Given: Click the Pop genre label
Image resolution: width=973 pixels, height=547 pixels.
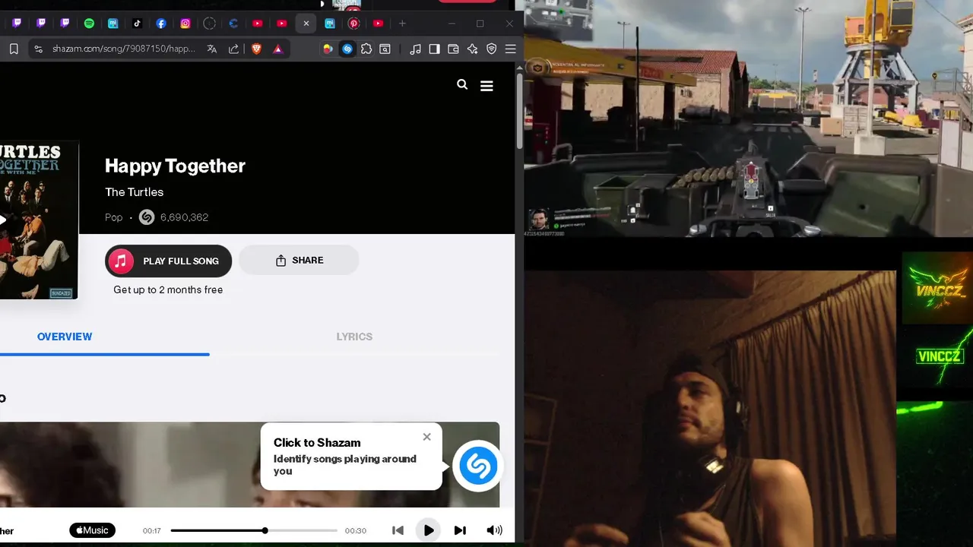Looking at the screenshot, I should 113,217.
